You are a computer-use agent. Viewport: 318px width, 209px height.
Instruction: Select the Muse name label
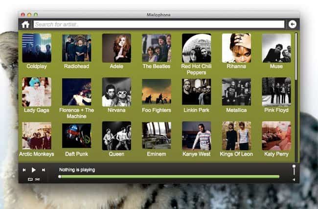coord(276,67)
